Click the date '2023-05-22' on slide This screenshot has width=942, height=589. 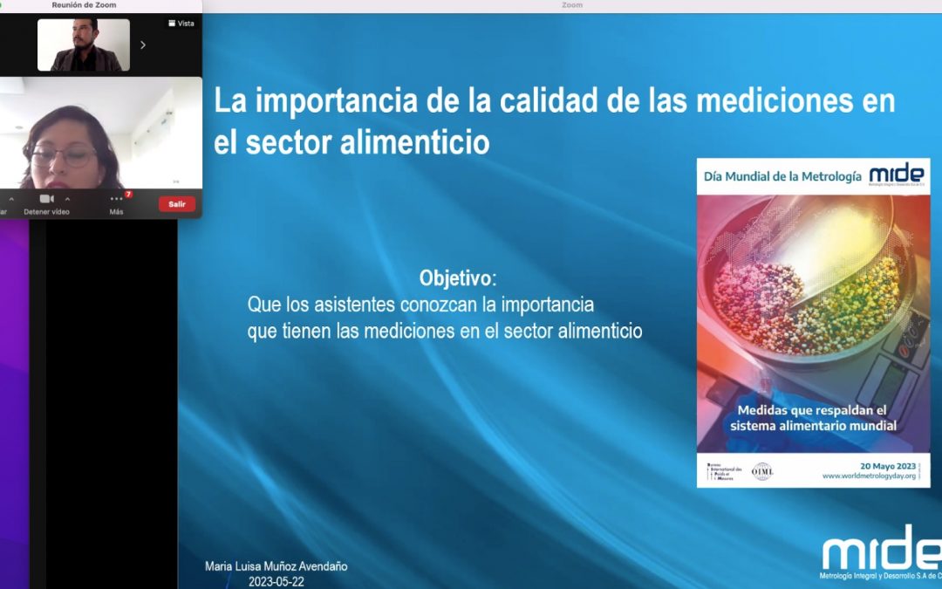(276, 582)
